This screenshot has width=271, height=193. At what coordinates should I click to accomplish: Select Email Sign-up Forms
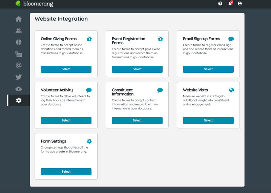point(208,69)
